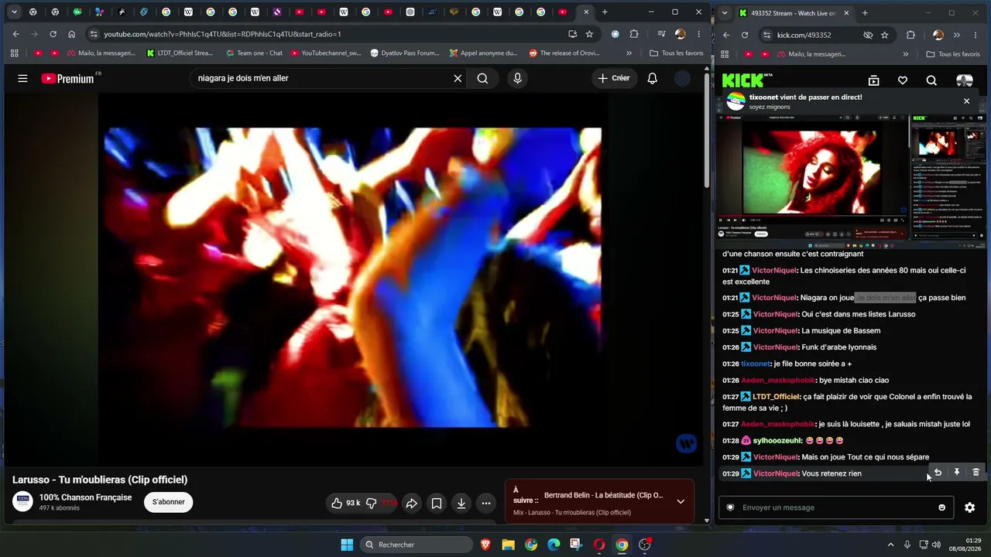This screenshot has height=557, width=991.
Task: Dislike the Larusso video
Action: point(372,503)
